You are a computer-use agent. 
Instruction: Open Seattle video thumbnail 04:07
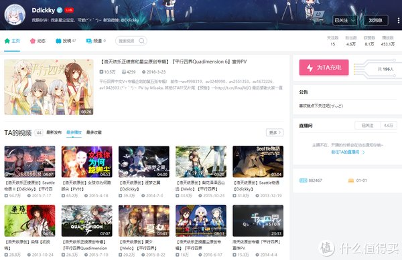point(29,162)
